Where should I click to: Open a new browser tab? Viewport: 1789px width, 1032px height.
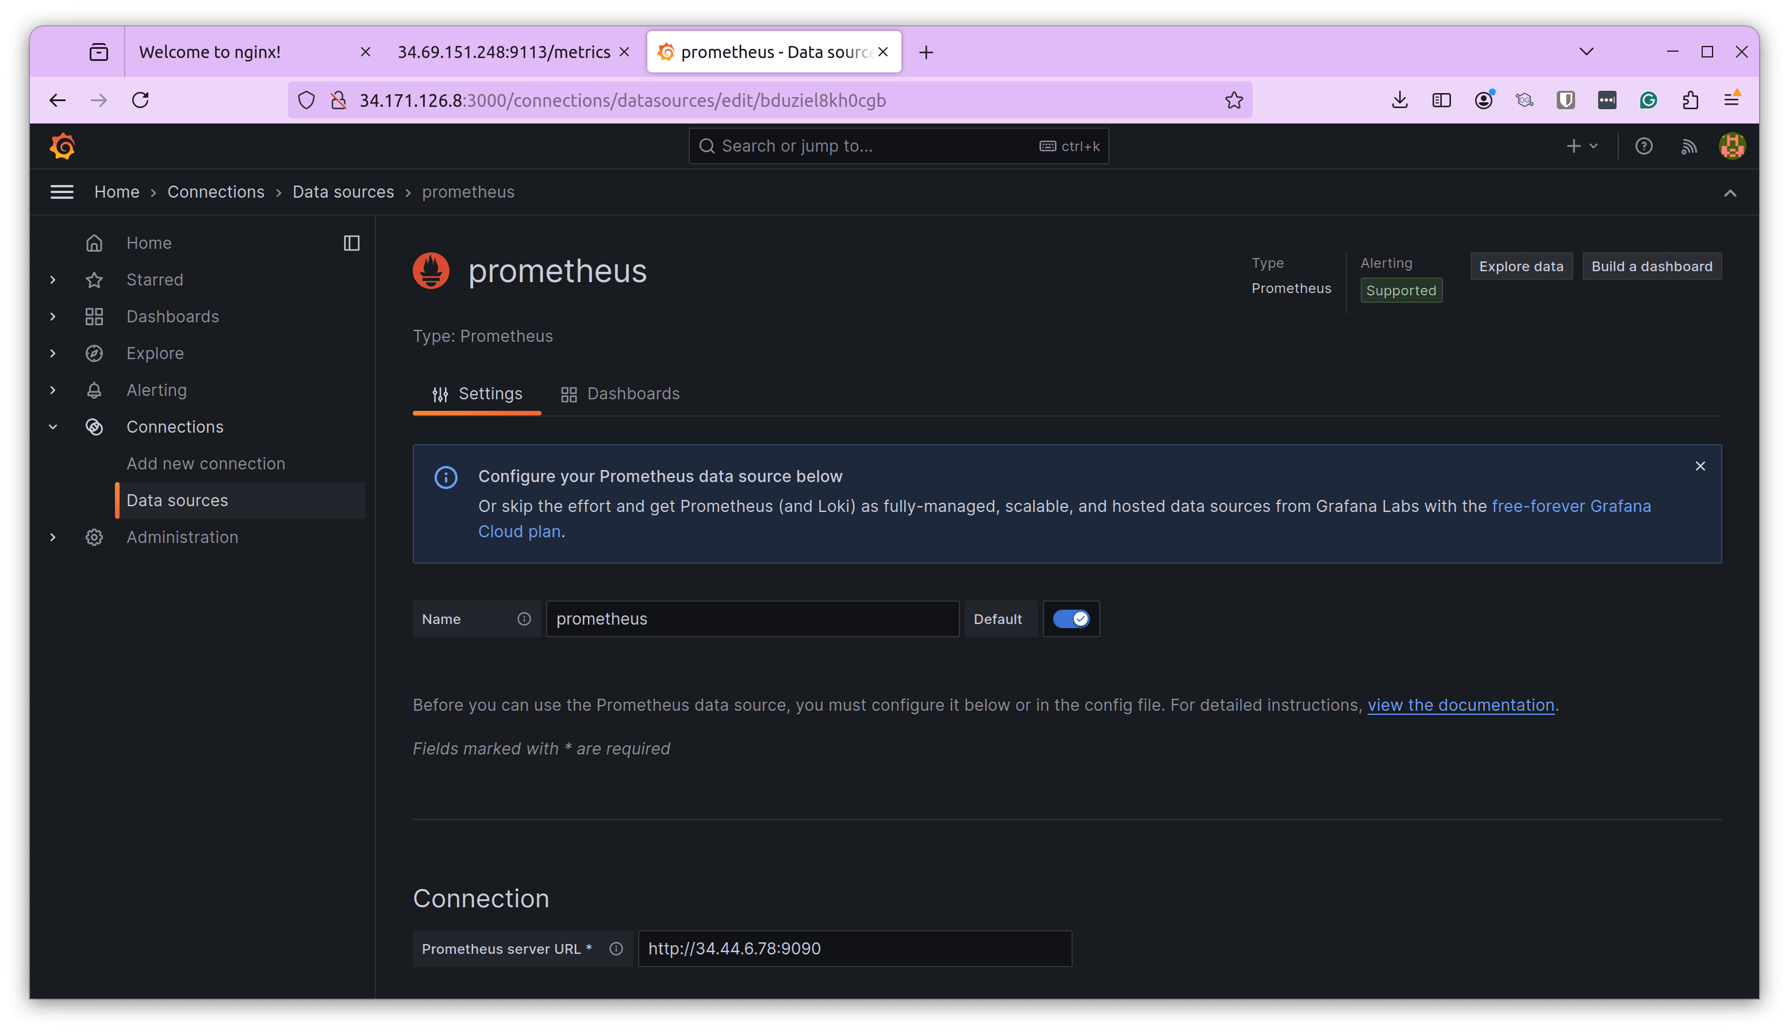926,52
